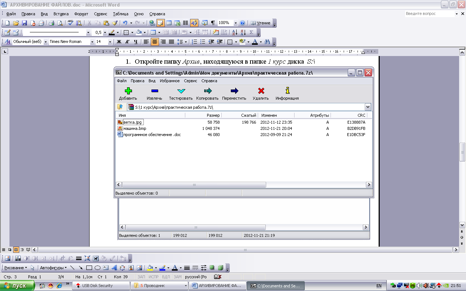Click the Insert Hyperlink globe icon
466x291 pixels.
(x=152, y=23)
